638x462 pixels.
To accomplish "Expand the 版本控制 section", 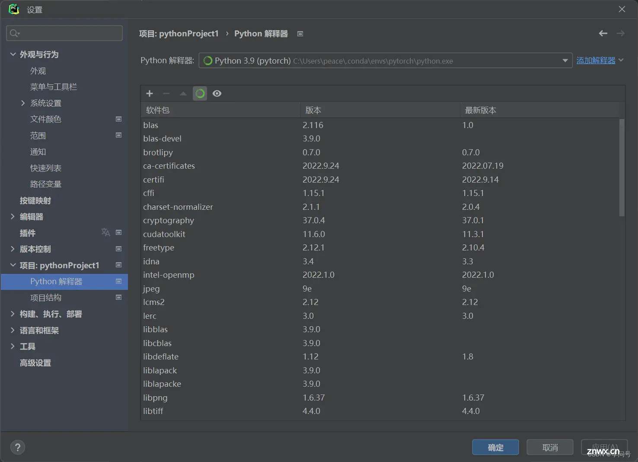I will (x=13, y=249).
